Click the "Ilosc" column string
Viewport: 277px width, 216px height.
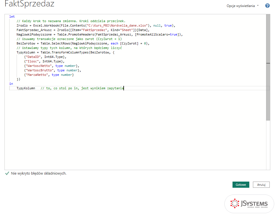pos(32,61)
